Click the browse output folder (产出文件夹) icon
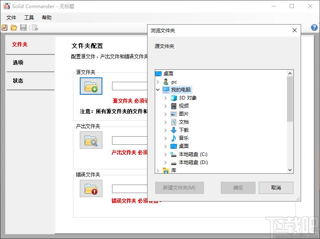The image size is (320, 239). tap(91, 140)
